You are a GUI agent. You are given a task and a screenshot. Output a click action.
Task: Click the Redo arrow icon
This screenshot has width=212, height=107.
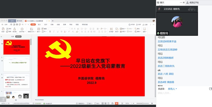pos(26,25)
